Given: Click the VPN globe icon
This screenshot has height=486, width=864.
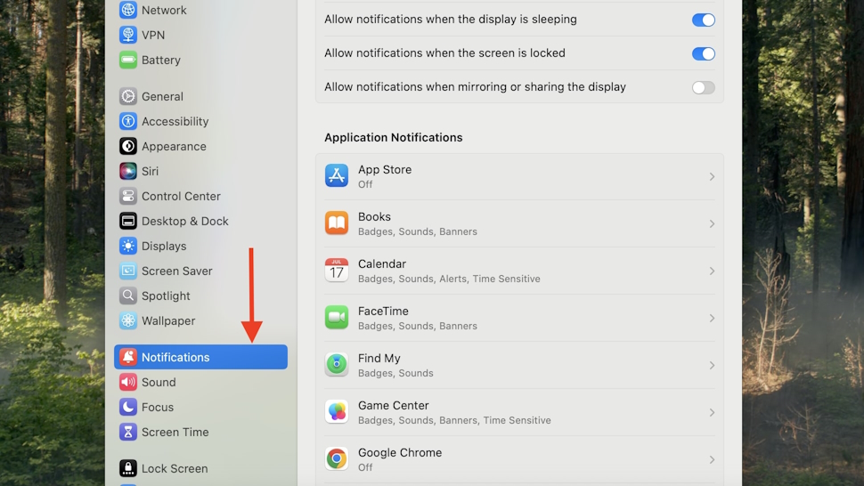Looking at the screenshot, I should point(128,35).
